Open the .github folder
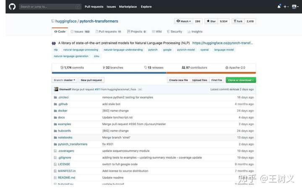The width and height of the screenshot is (302, 191). (x=63, y=104)
